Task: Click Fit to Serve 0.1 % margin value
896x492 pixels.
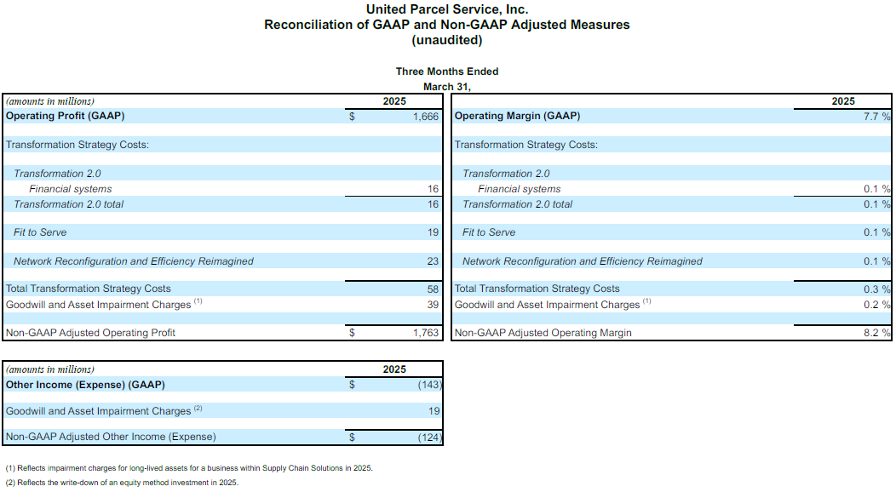Action: (876, 232)
